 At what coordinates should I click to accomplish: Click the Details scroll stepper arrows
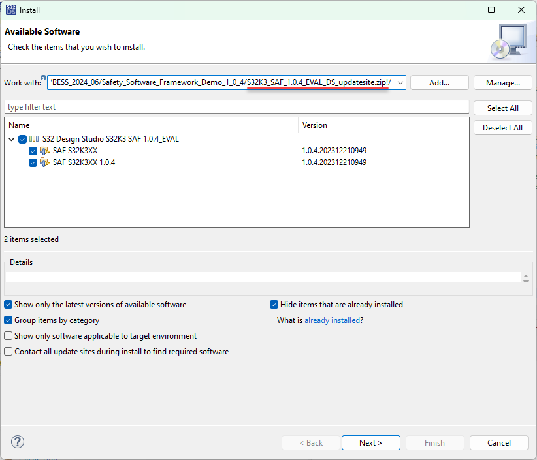click(x=526, y=277)
